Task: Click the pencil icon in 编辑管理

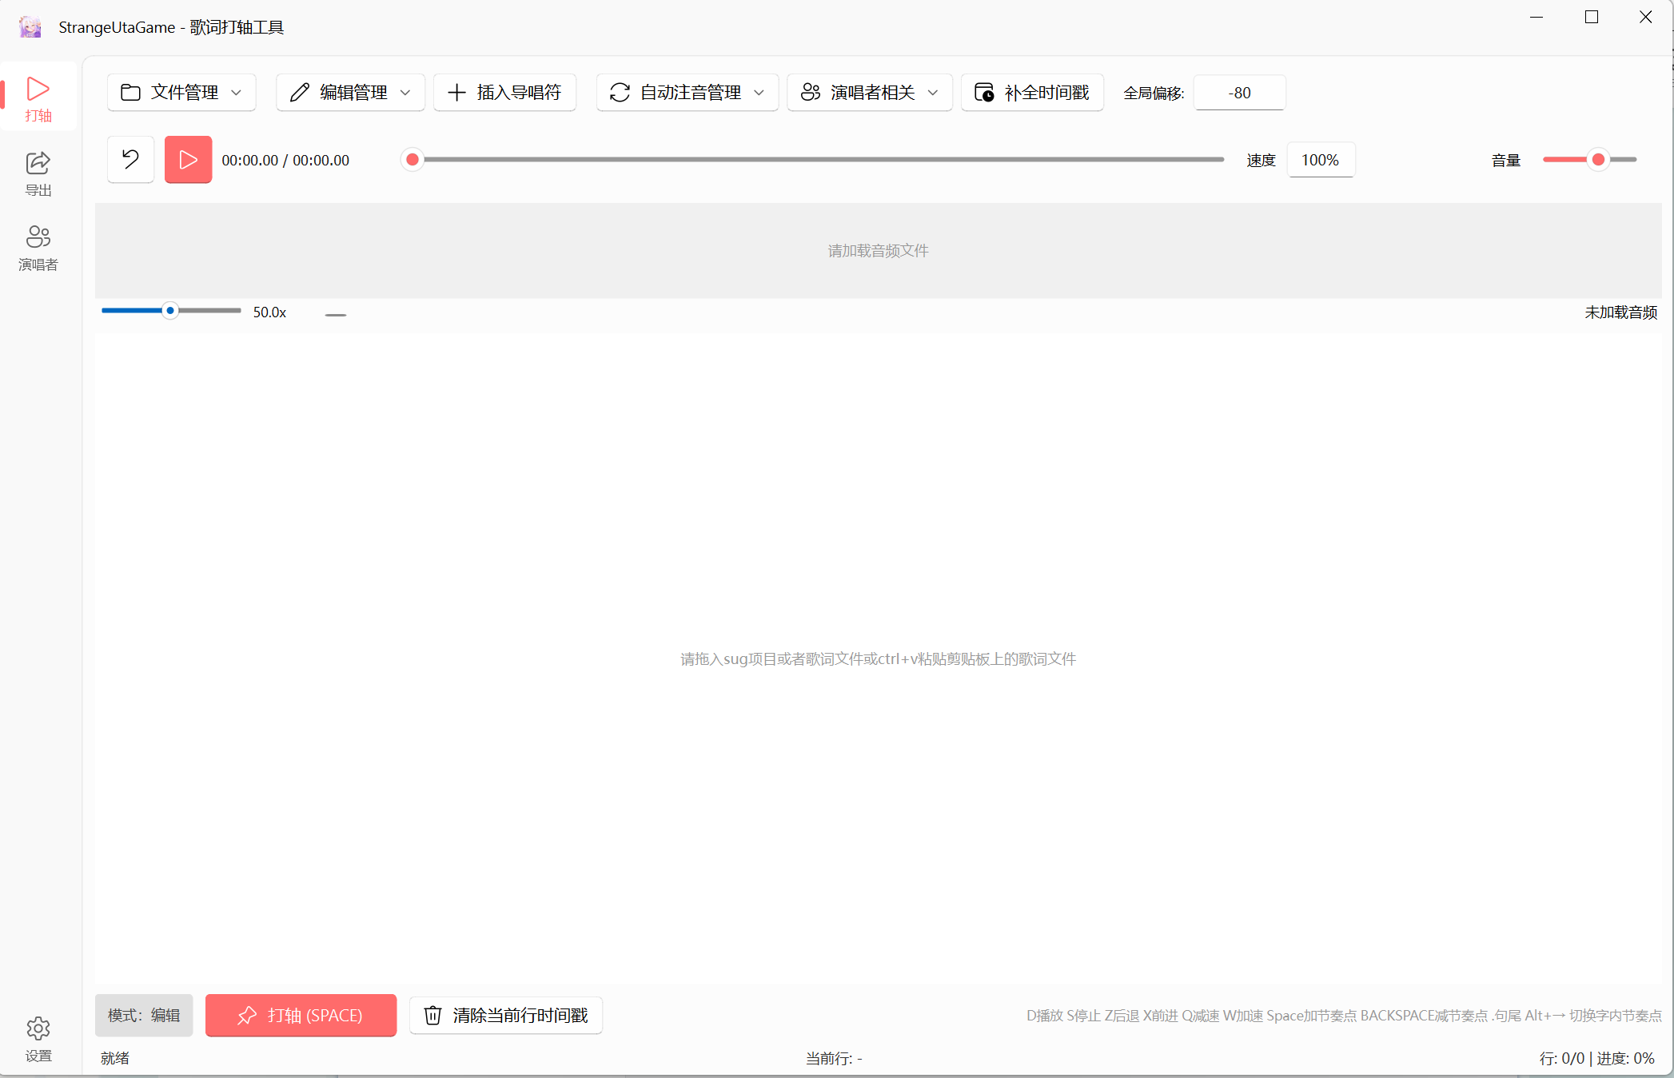Action: pyautogui.click(x=299, y=93)
